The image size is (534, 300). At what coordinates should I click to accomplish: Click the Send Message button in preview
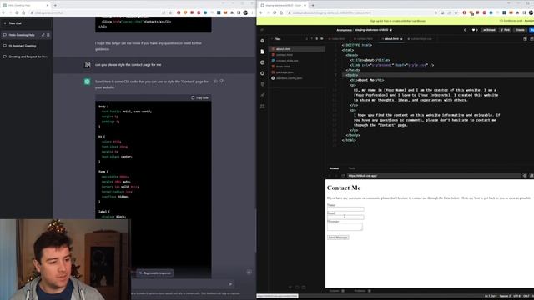point(338,237)
